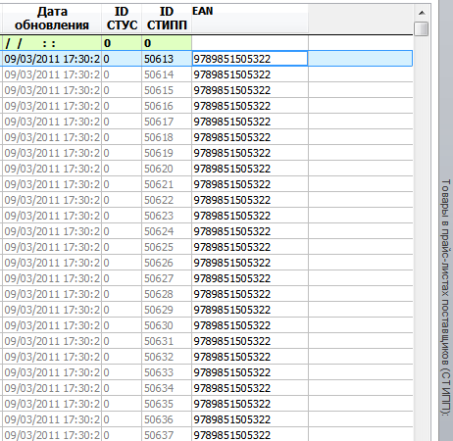Click EAN value in row 50635

pyautogui.click(x=232, y=404)
